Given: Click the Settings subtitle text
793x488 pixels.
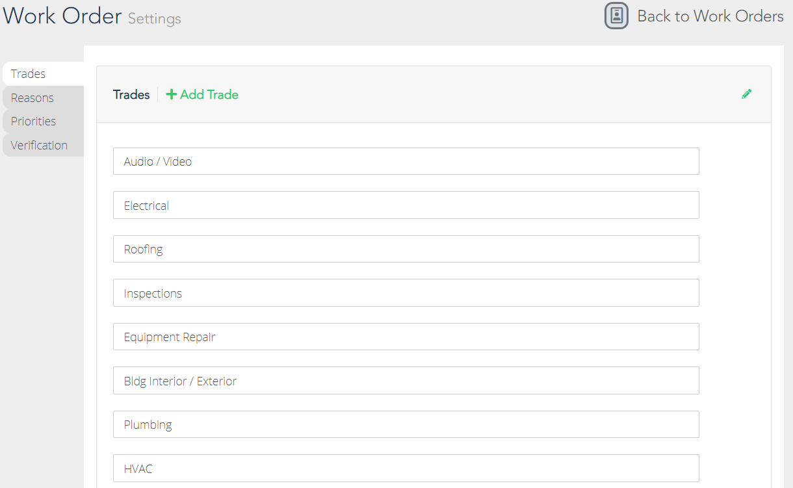Looking at the screenshot, I should 155,19.
